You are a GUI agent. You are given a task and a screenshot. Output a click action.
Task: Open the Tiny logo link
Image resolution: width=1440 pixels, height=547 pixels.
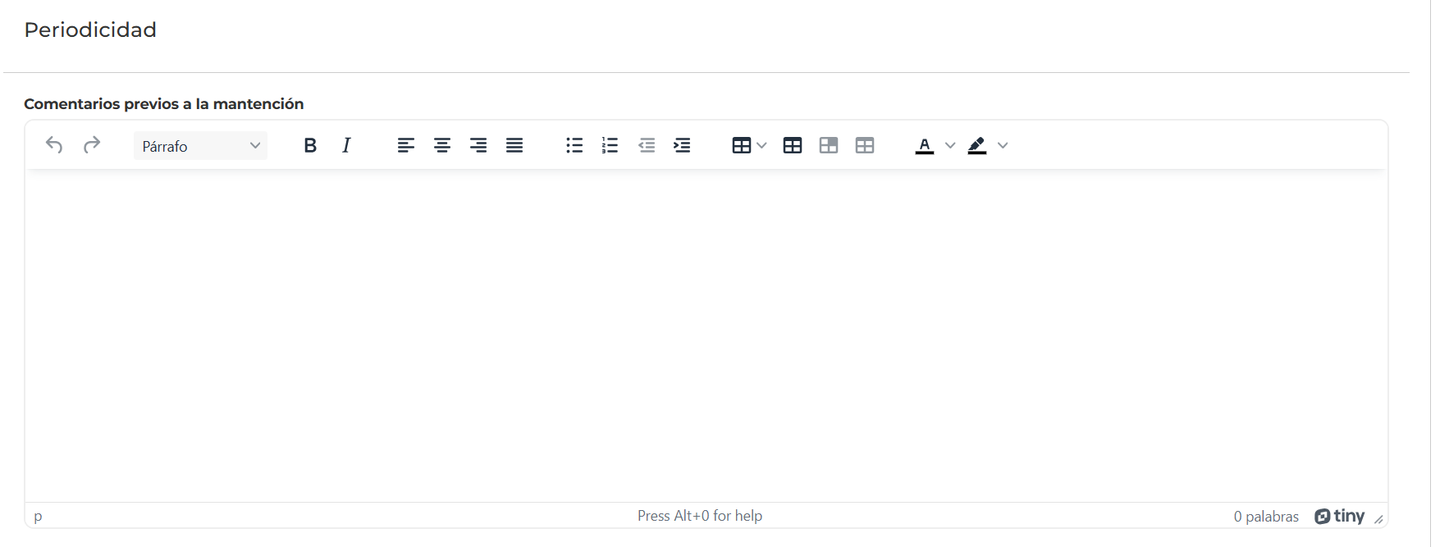1339,516
